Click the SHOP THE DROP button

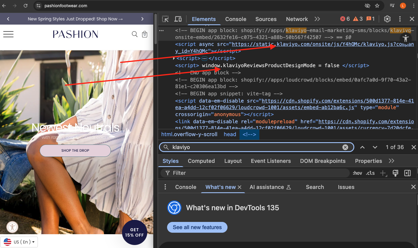point(75,151)
